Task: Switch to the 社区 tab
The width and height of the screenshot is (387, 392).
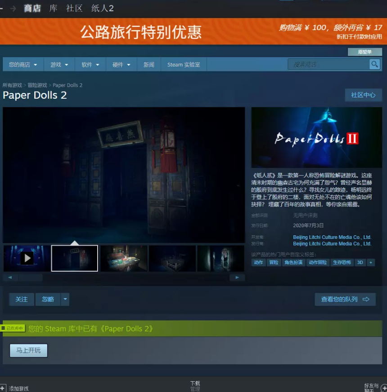Action: (x=74, y=9)
